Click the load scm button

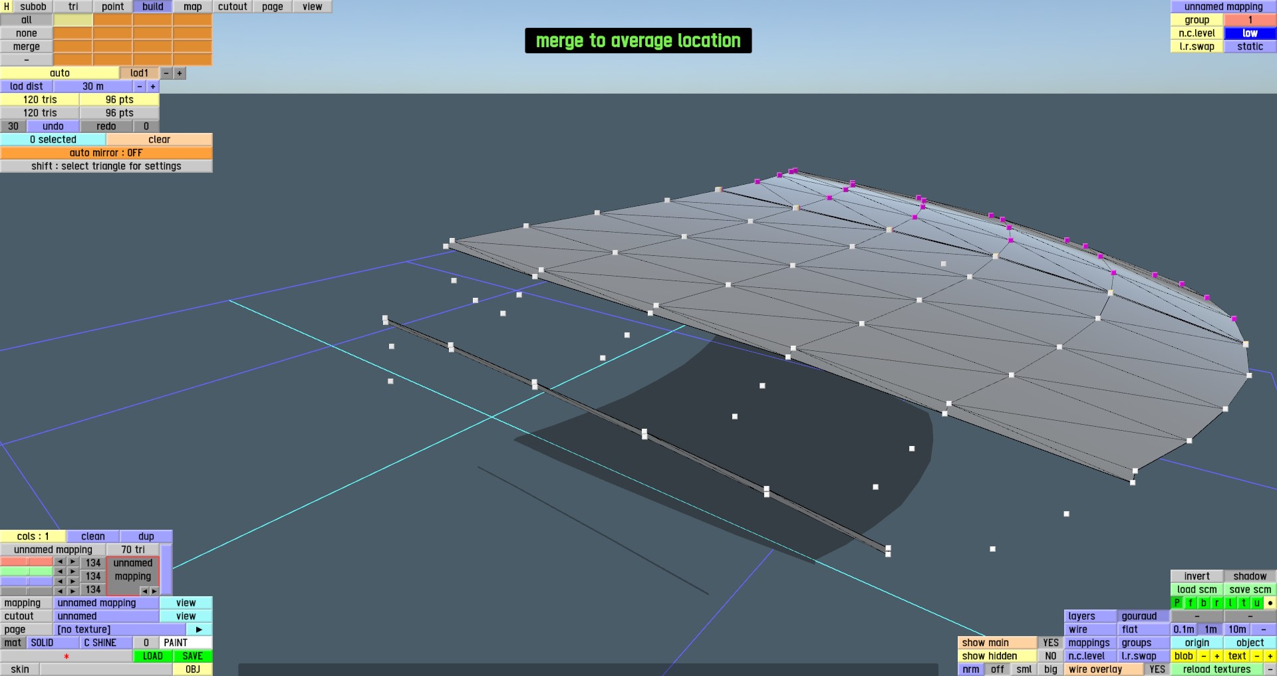1197,590
